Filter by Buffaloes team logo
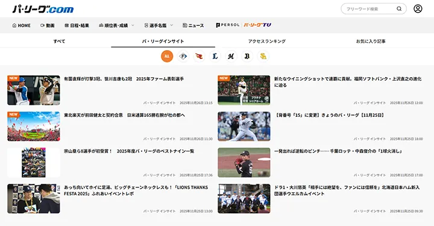The image size is (434, 226). coord(247,56)
